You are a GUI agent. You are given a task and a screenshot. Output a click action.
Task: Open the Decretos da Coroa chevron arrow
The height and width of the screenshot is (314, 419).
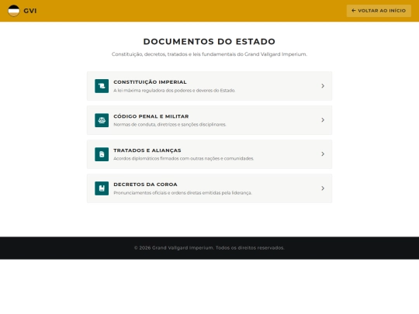323,188
